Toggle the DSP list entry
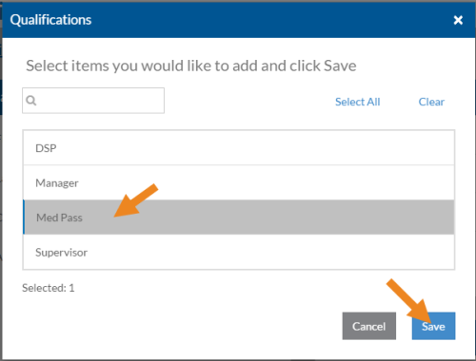The width and height of the screenshot is (476, 361). coord(239,148)
